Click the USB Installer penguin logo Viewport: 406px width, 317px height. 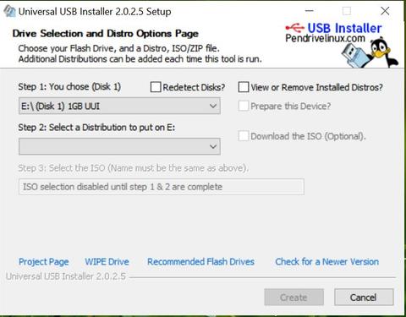pyautogui.click(x=370, y=52)
